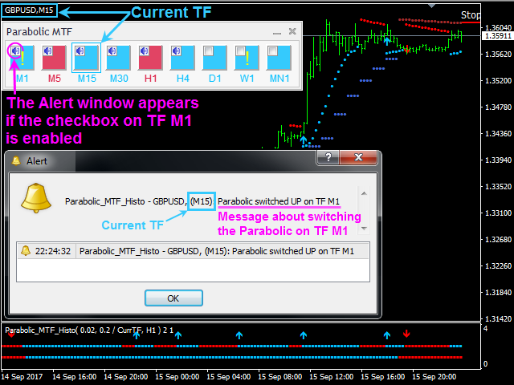Click the bell icon in alert log row
This screenshot has height=385, width=514.
click(x=26, y=251)
